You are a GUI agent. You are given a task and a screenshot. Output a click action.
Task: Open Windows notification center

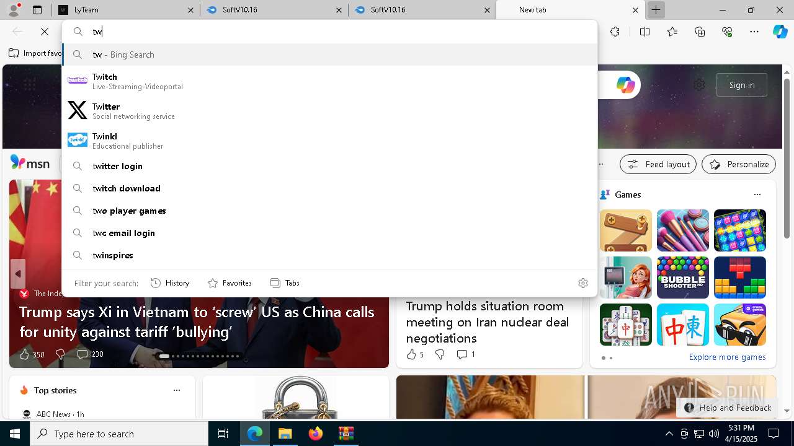(774, 434)
